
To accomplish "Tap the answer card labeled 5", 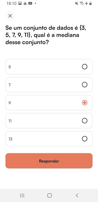I will (x=49, y=67).
